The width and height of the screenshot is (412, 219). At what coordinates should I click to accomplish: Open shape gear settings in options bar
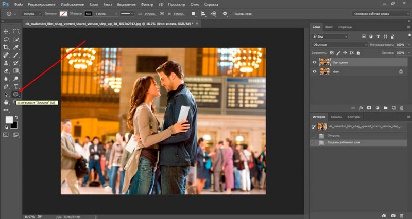point(225,14)
